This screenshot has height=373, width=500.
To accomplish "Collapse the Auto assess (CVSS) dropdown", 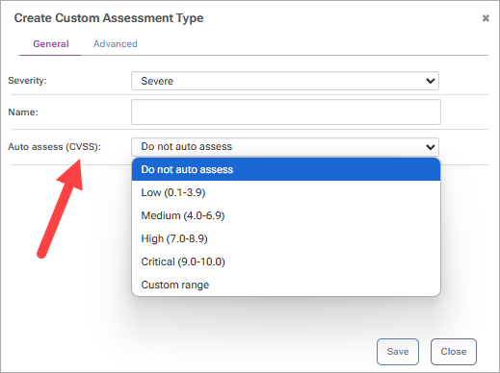I will pyautogui.click(x=285, y=147).
